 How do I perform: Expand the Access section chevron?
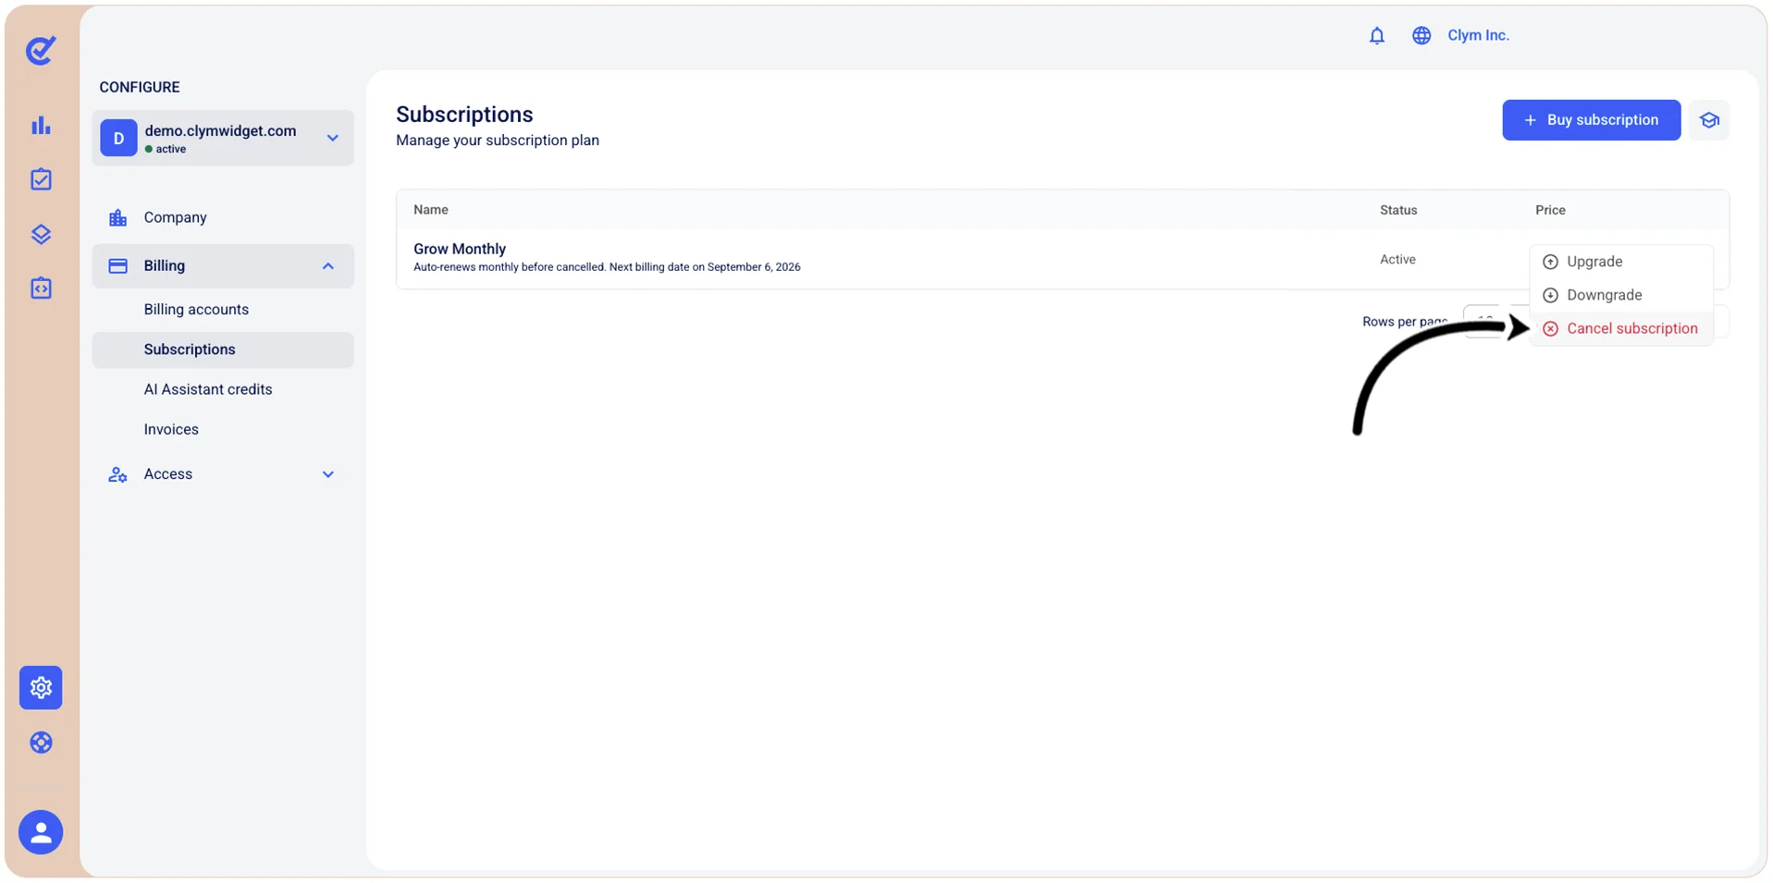point(328,474)
